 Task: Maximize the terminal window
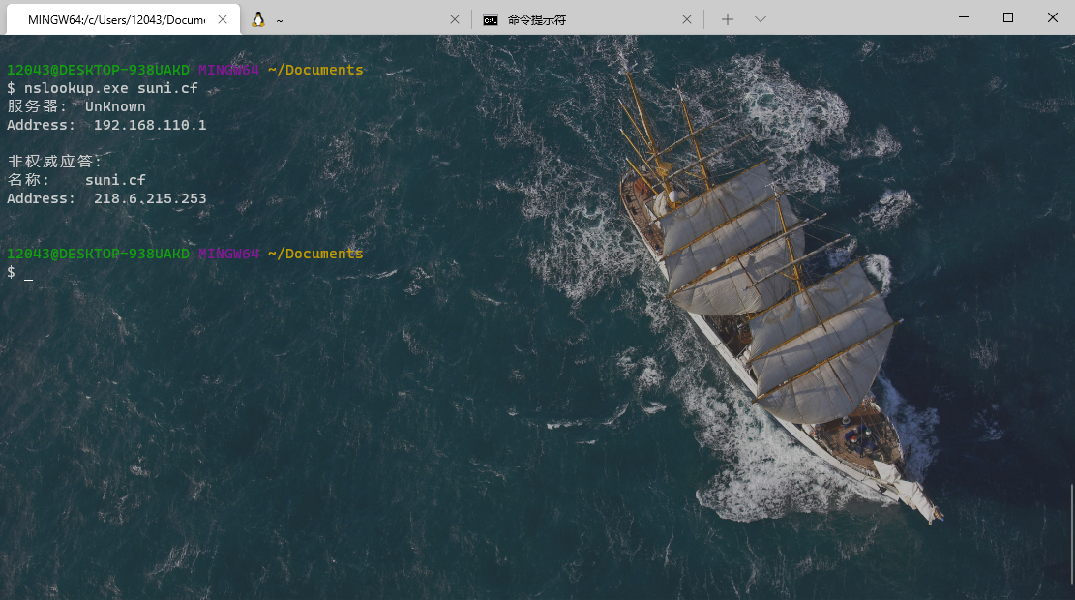click(x=1008, y=17)
